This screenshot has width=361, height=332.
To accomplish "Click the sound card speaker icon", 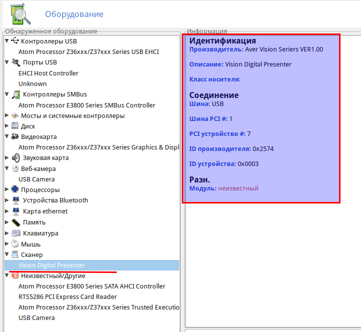I will (x=16, y=158).
